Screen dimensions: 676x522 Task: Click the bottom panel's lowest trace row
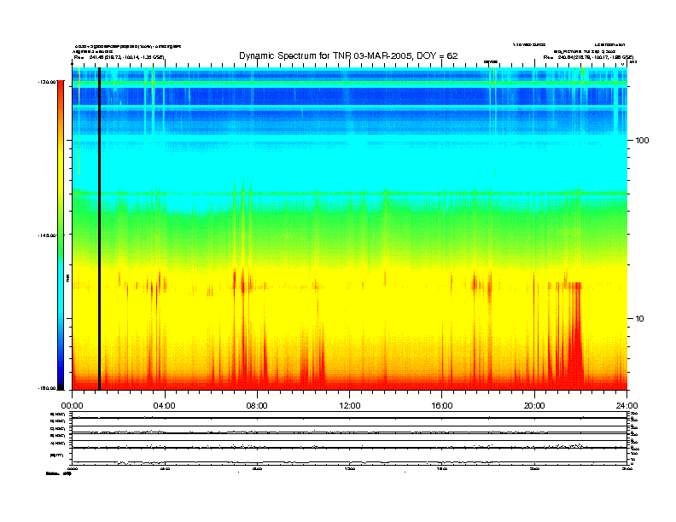349,457
